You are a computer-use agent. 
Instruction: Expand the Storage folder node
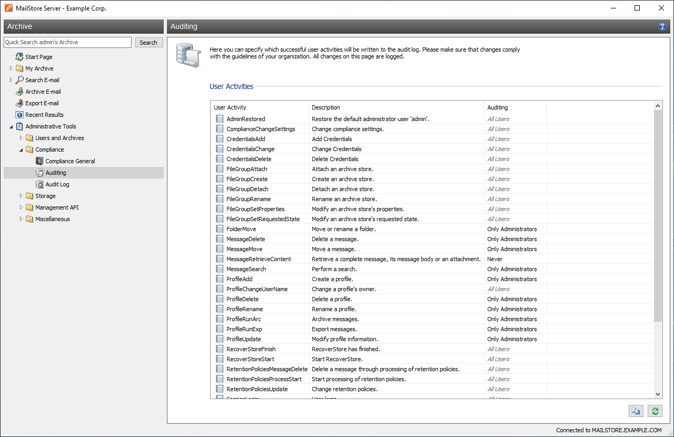[x=21, y=196]
